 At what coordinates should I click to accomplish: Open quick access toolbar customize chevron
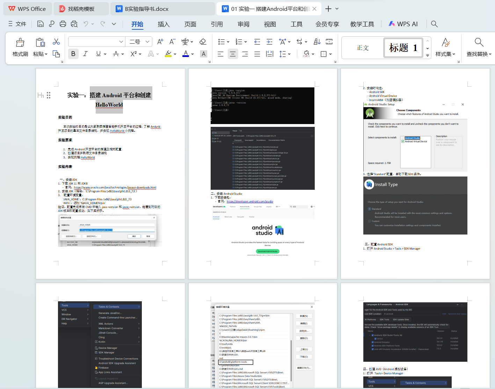114,24
